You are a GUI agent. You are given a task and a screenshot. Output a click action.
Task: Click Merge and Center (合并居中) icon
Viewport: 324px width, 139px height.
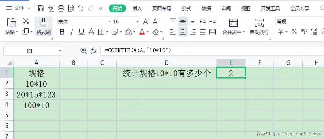click(x=234, y=23)
